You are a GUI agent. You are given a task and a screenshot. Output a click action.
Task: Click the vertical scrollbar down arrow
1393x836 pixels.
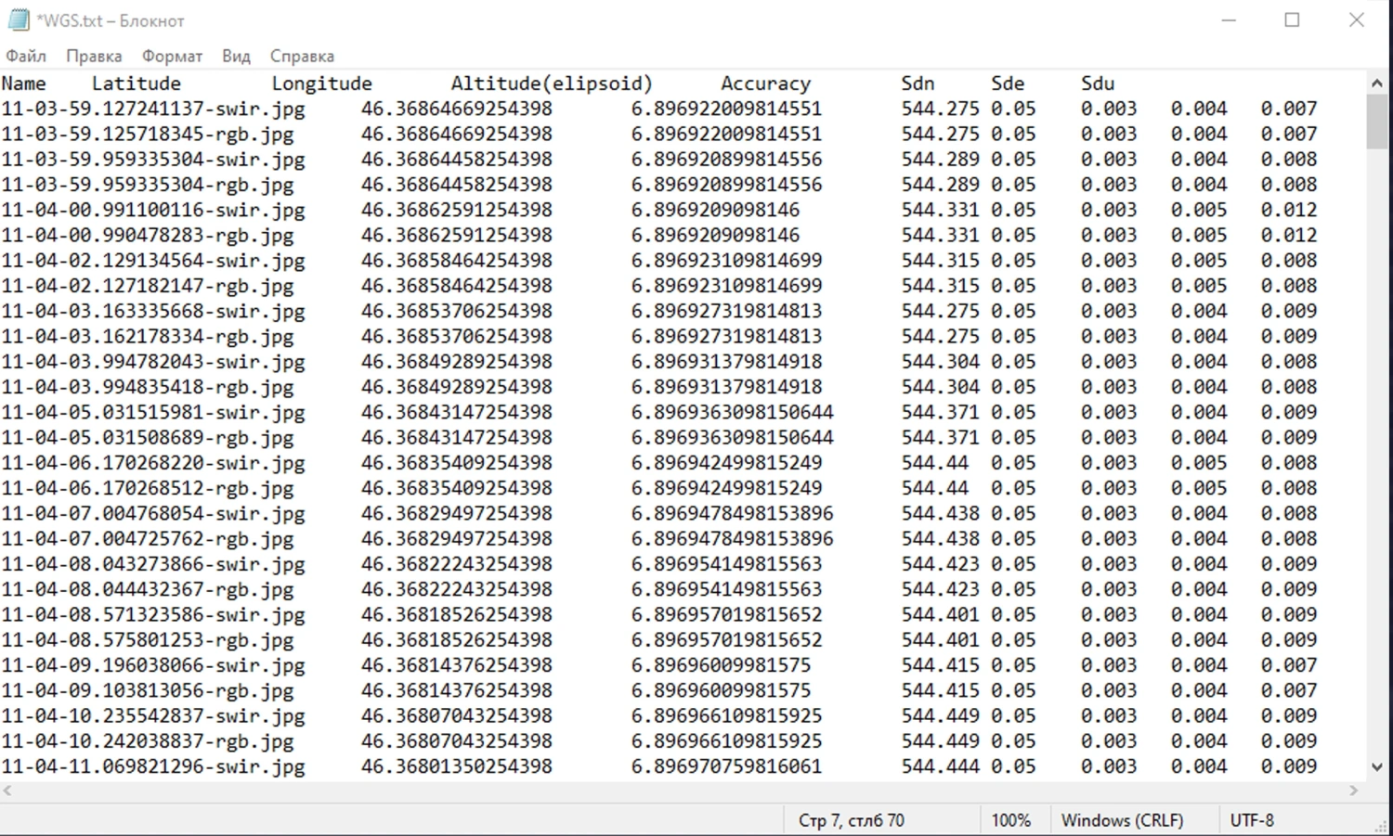pos(1376,766)
